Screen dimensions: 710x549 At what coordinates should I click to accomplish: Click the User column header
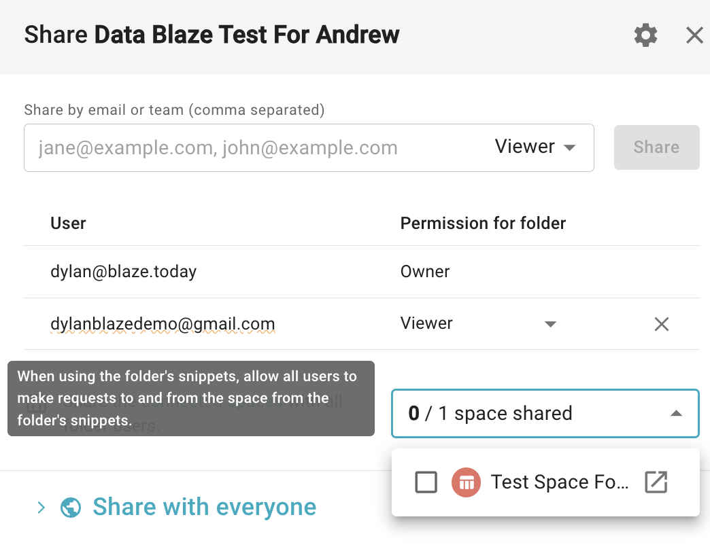pos(69,224)
